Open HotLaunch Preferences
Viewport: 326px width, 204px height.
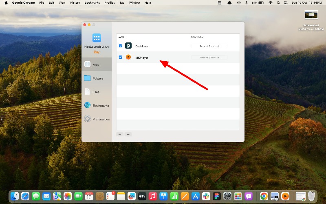(x=97, y=119)
